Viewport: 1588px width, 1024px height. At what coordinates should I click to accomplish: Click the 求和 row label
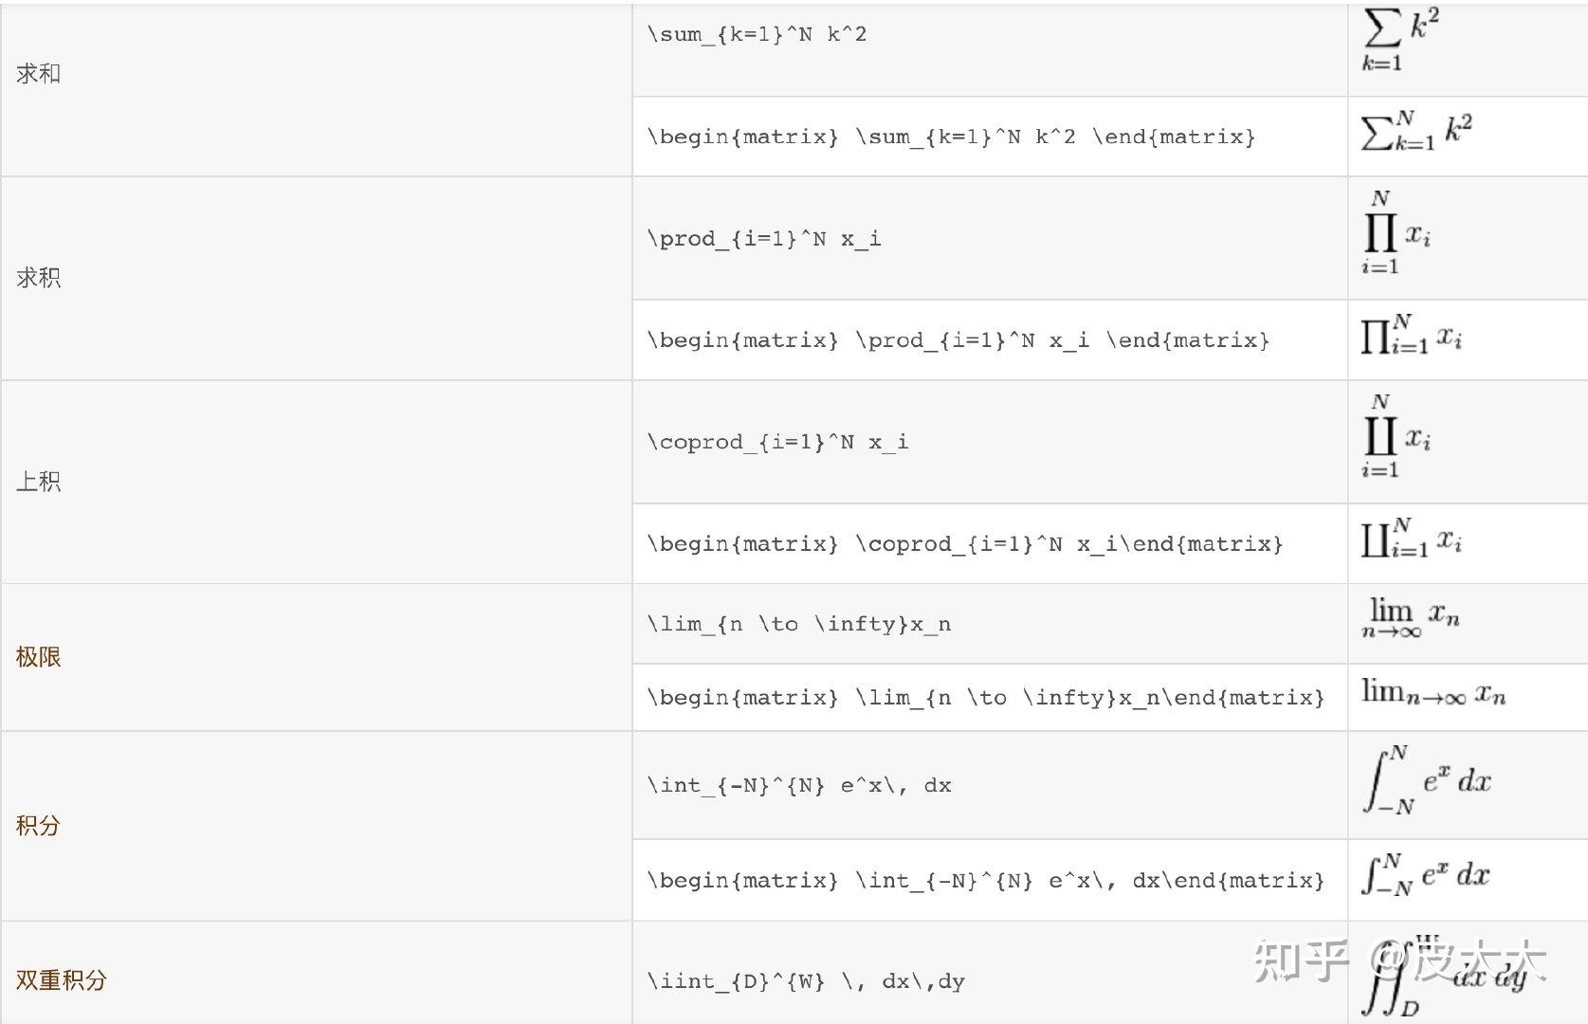click(38, 74)
